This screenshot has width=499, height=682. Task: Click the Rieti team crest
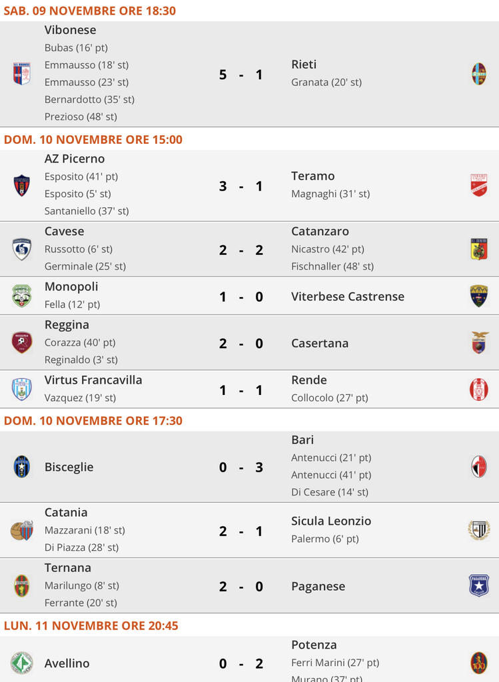478,73
